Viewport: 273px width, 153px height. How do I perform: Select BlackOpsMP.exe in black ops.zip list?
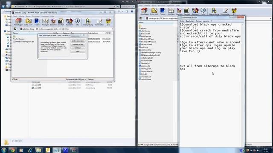(146, 39)
